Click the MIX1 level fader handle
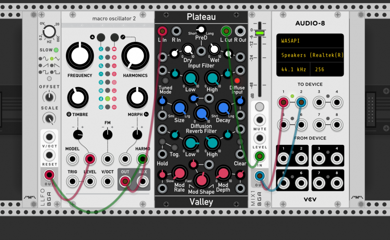 259,33
